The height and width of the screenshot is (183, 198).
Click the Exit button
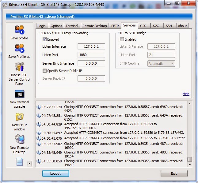point(174,173)
